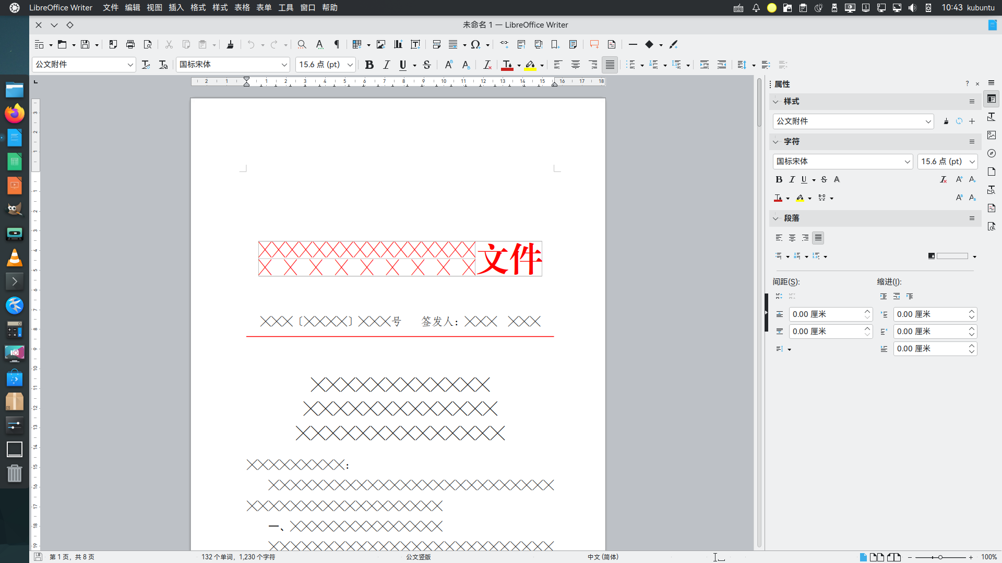1002x563 pixels.
Task: Collapse the 段落 sidebar section
Action: coord(776,218)
